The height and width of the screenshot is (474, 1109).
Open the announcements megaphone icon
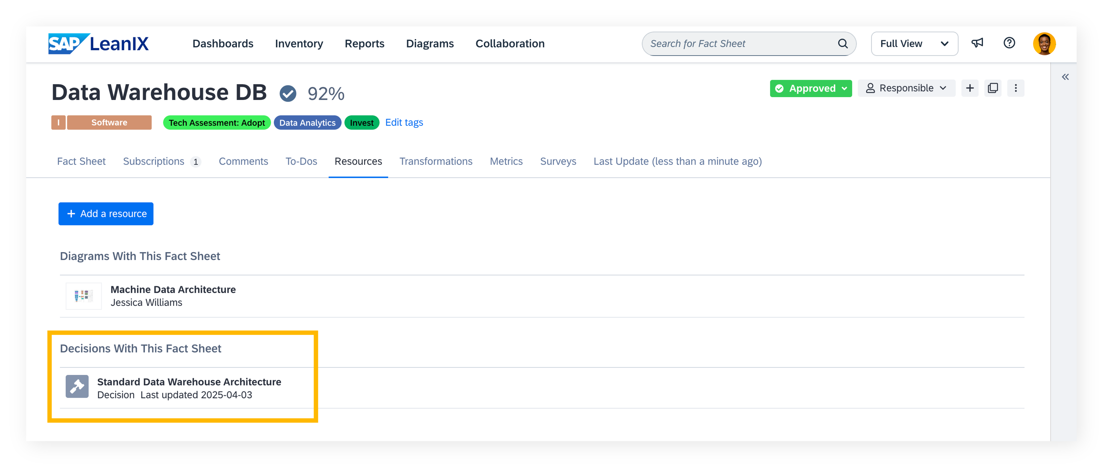point(977,43)
